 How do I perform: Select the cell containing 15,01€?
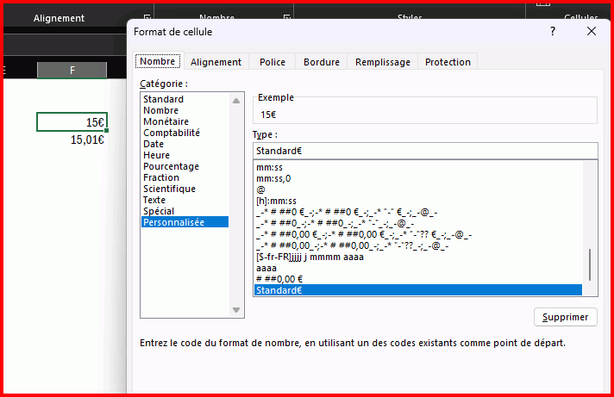pyautogui.click(x=72, y=140)
